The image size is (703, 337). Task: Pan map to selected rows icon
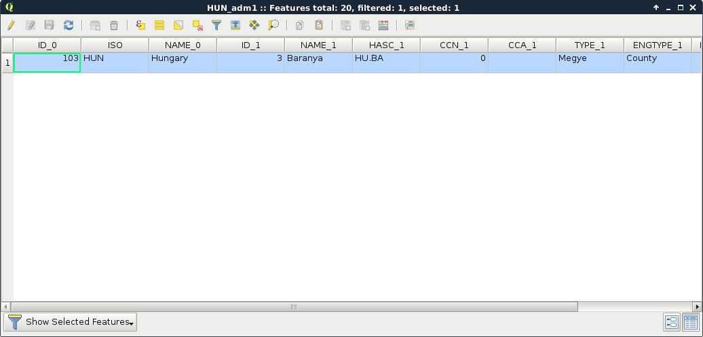[254, 25]
